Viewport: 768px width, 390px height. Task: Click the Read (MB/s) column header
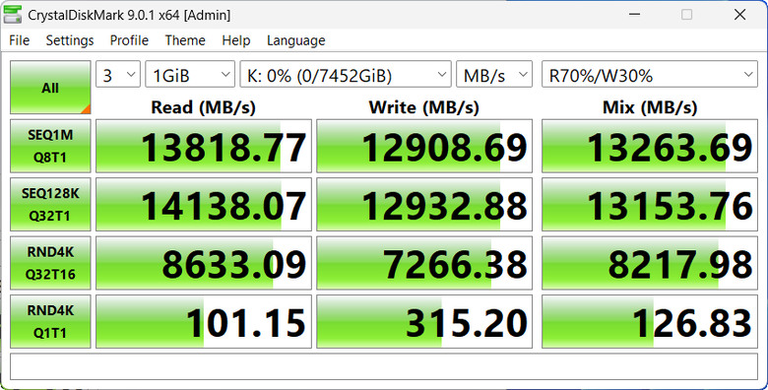pos(203,106)
